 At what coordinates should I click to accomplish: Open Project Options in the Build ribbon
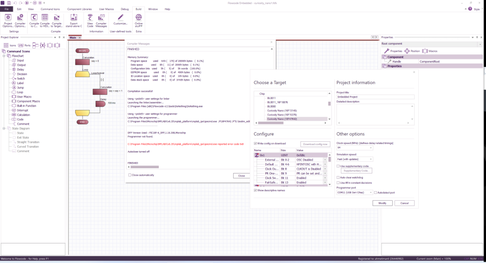pyautogui.click(x=8, y=20)
